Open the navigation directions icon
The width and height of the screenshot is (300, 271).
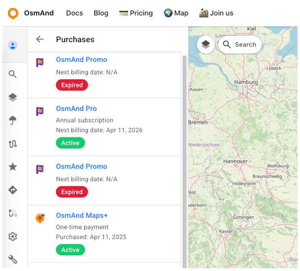[13, 190]
